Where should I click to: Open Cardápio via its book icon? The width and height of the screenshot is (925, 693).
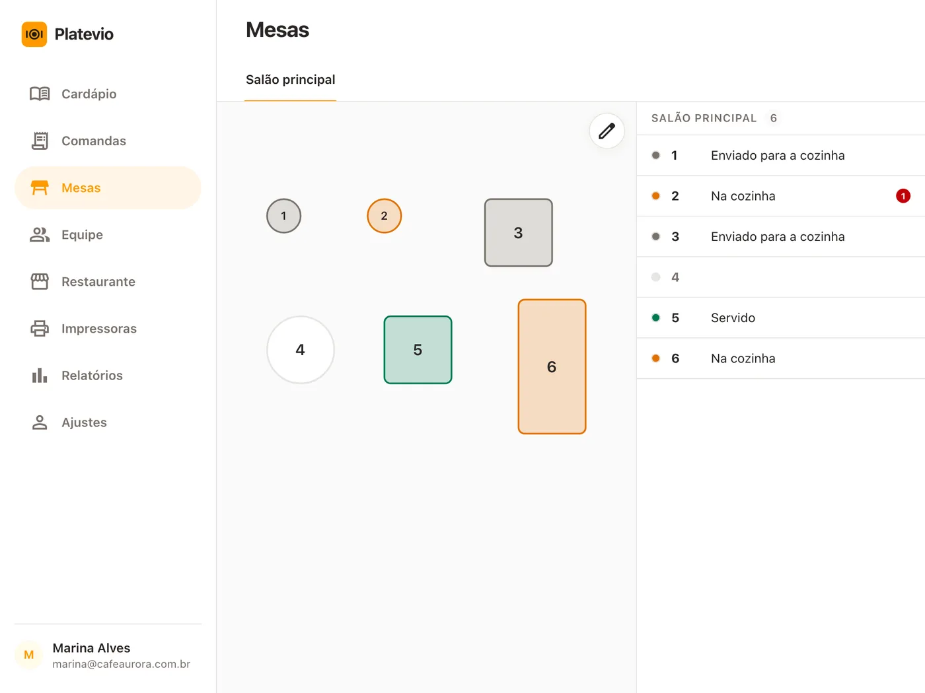[40, 94]
